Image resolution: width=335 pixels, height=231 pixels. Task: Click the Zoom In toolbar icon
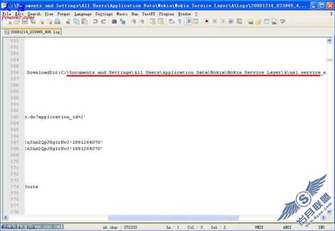pyautogui.click(x=134, y=22)
